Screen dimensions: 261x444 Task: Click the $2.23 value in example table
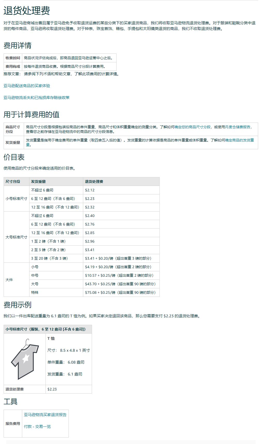tap(69, 389)
